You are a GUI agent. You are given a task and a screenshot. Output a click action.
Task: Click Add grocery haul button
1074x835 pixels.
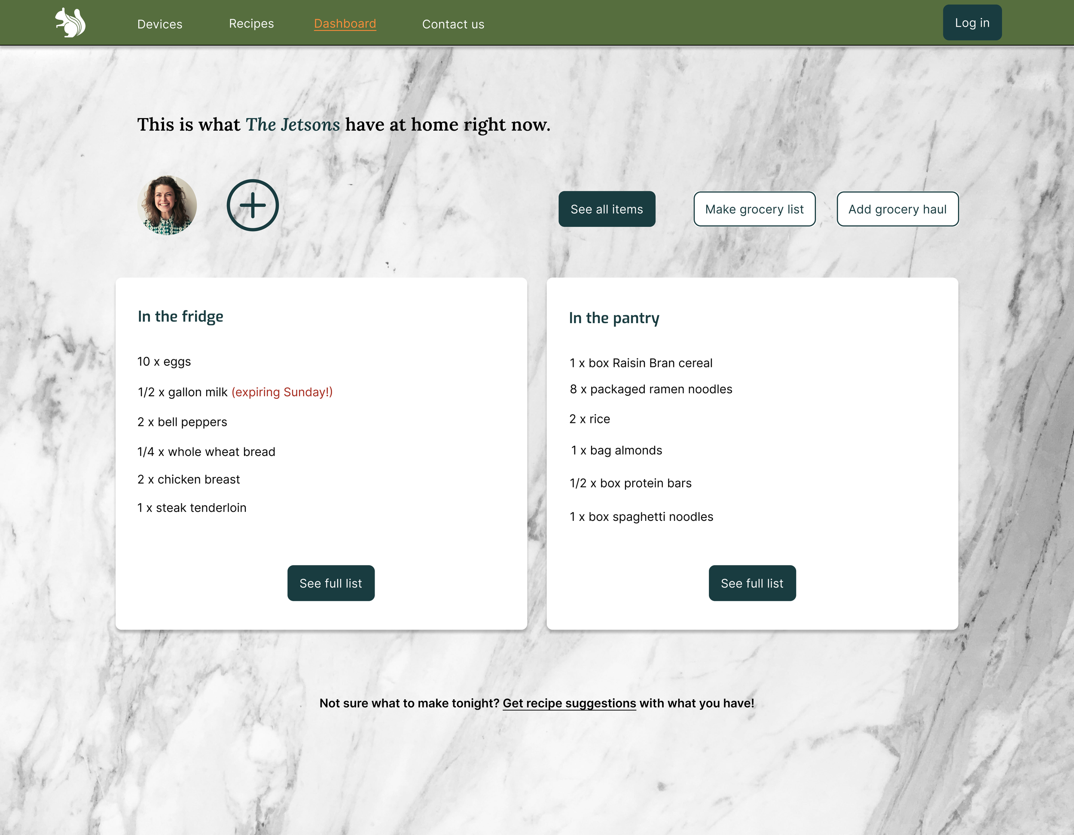tap(897, 209)
